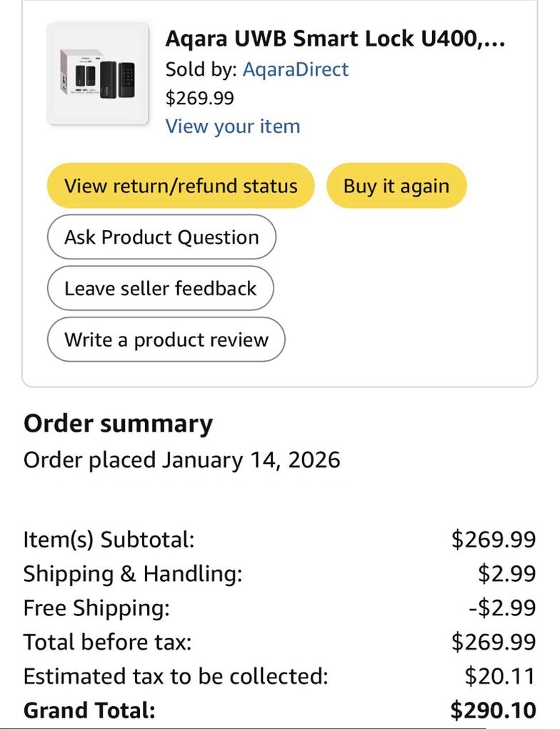Click the Total before tax label

107,642
